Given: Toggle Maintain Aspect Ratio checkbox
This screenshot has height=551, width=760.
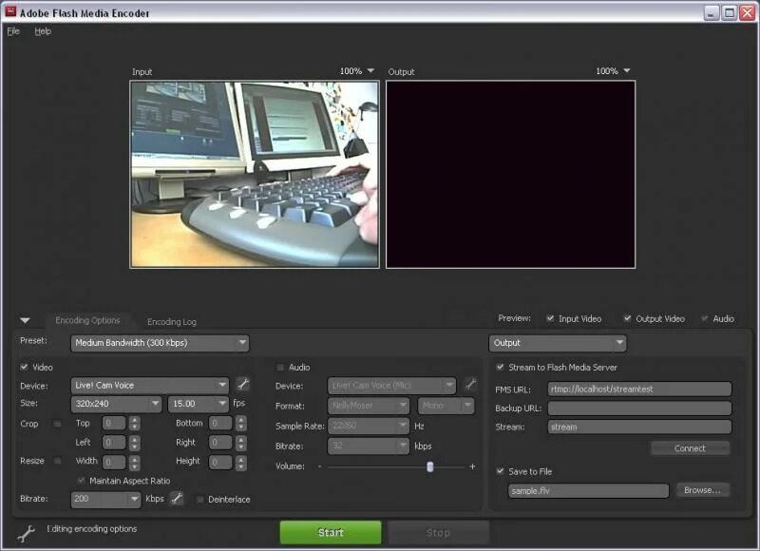Looking at the screenshot, I should (81, 481).
